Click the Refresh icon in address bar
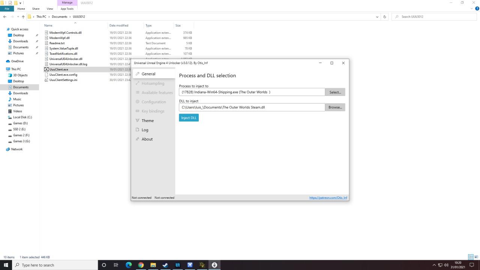Screen dimensions: 480x270 384,17
